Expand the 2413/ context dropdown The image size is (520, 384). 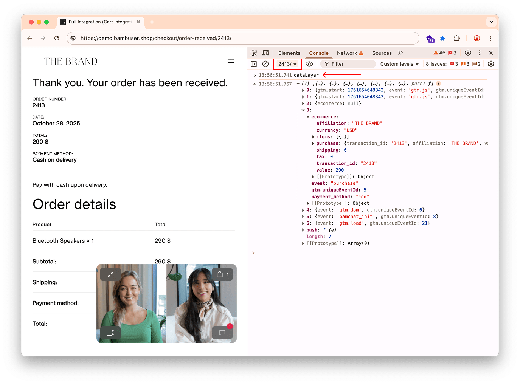click(287, 64)
